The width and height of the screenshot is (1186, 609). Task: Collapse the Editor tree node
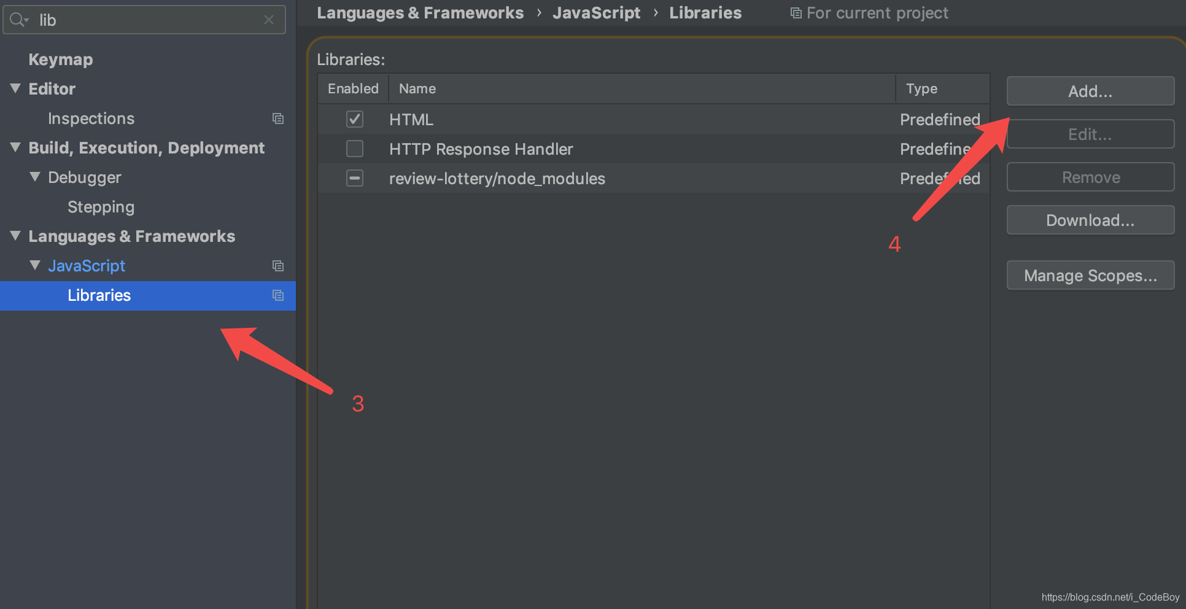(16, 88)
